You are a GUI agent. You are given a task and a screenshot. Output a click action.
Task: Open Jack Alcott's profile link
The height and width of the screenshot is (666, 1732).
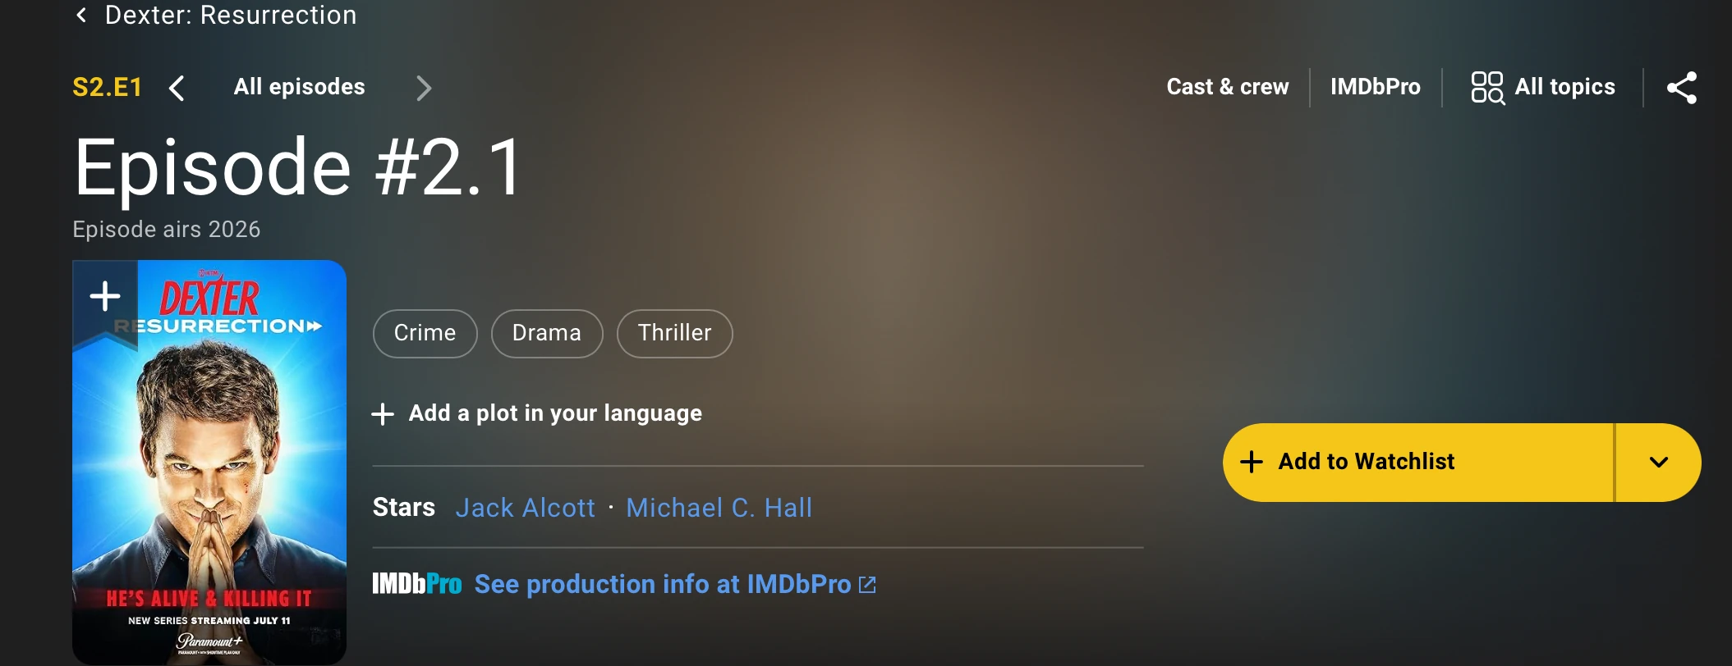[525, 508]
